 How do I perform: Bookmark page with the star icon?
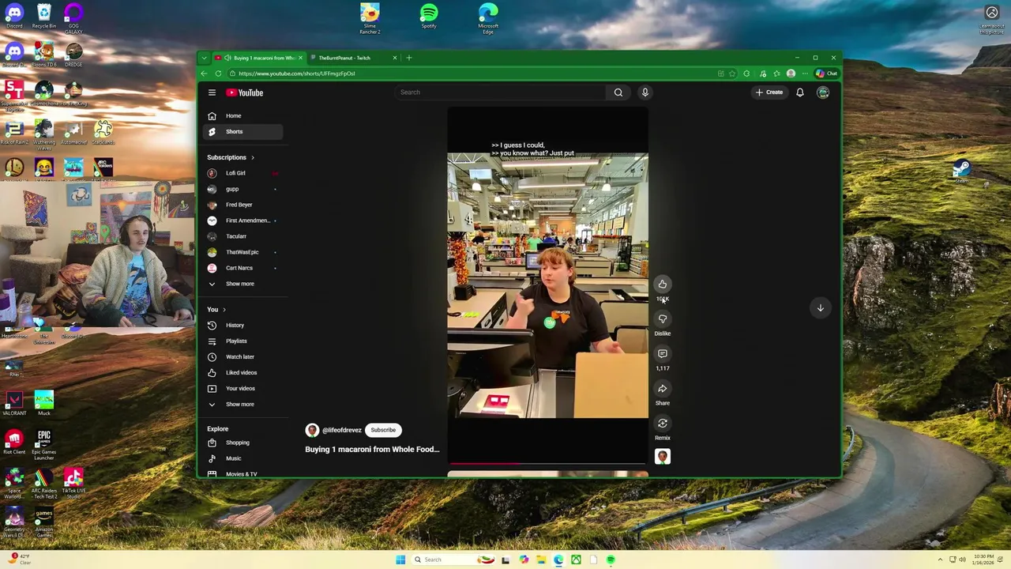point(732,73)
